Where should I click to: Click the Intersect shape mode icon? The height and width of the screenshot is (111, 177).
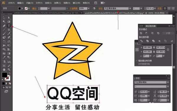point(153,33)
